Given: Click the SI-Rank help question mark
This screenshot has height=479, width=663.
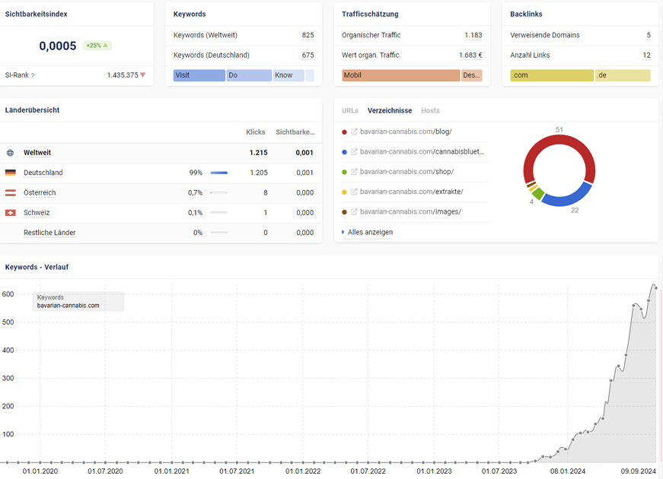Looking at the screenshot, I should pyautogui.click(x=33, y=76).
